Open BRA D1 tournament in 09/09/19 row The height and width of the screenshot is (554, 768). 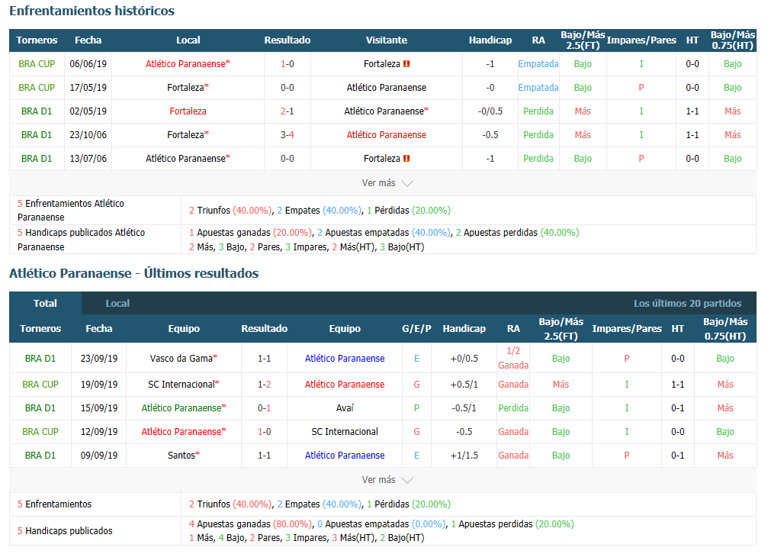pos(40,455)
